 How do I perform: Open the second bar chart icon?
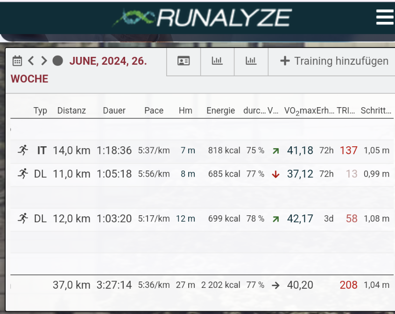(x=251, y=61)
